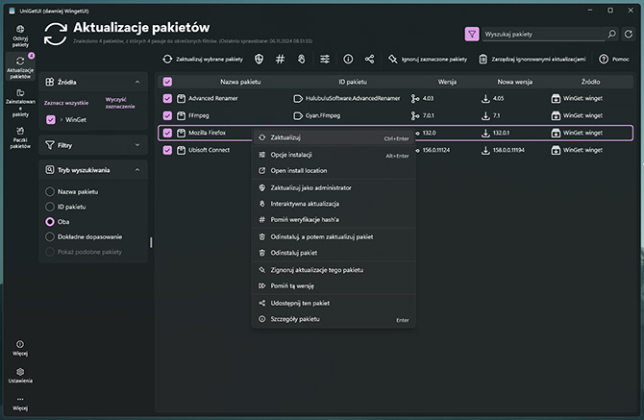Image resolution: width=644 pixels, height=420 pixels.
Task: Click the WinGet source icon in FFmpeg row
Action: [x=556, y=115]
